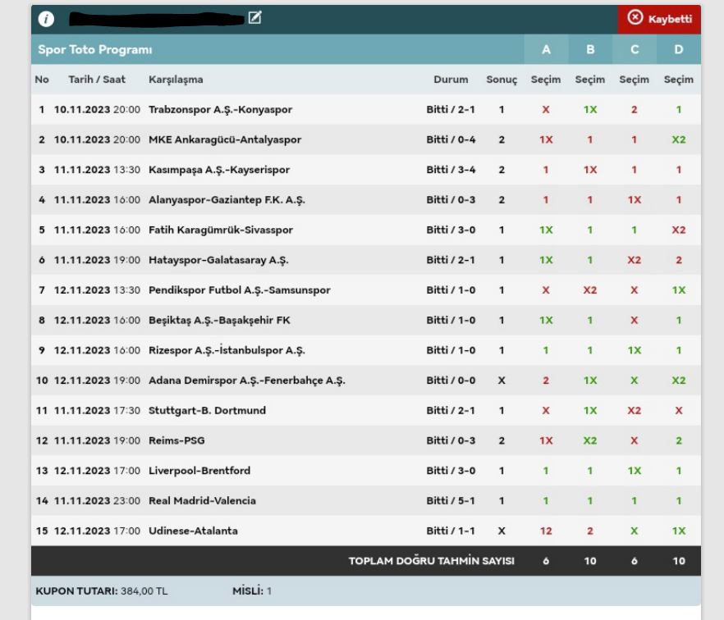The height and width of the screenshot is (620, 724).
Task: Select column D tab header
Action: [678, 50]
